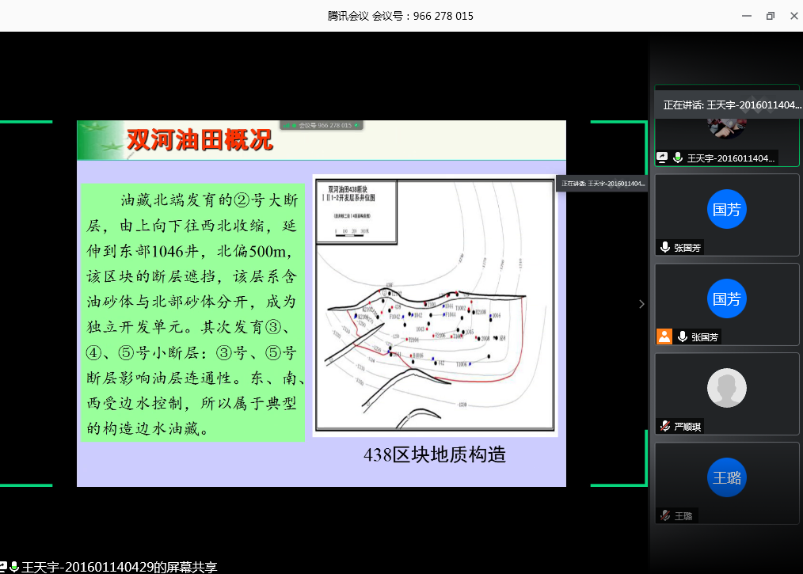Click the 438 block geological structure map
Screen dimensions: 803x574
point(435,305)
